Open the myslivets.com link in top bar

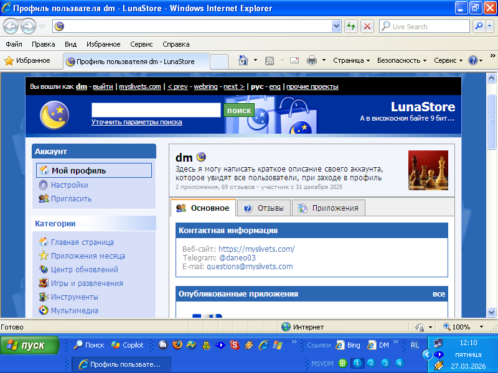coord(140,86)
